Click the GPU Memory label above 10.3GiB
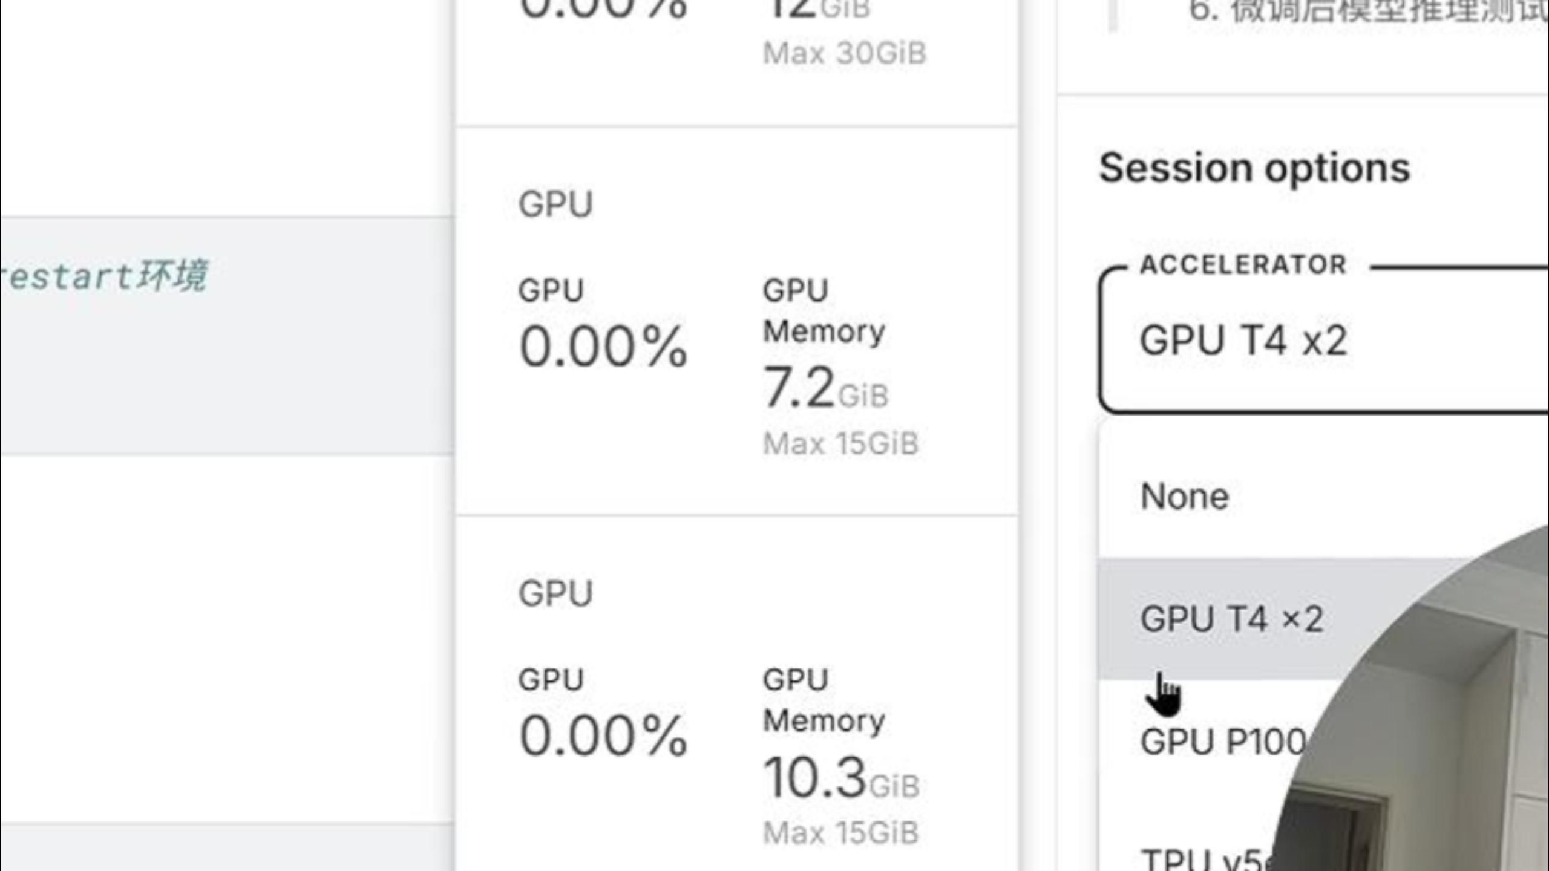1549x871 pixels. [824, 700]
